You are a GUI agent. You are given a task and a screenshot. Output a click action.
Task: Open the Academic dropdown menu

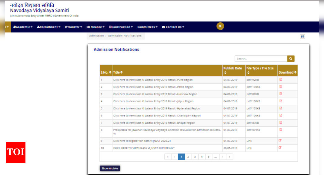click(23, 27)
